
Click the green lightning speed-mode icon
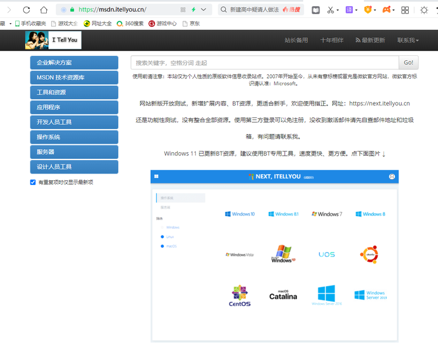[x=193, y=10]
